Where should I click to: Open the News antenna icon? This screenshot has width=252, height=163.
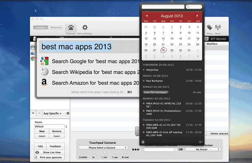[218, 28]
